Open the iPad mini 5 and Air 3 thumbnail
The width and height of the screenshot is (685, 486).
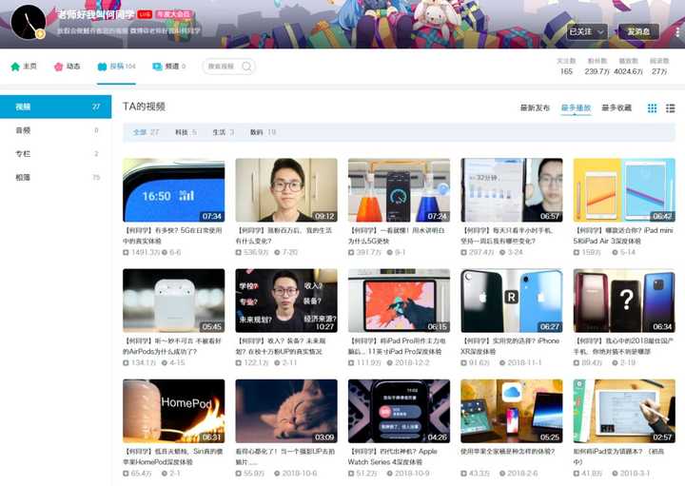pyautogui.click(x=624, y=190)
